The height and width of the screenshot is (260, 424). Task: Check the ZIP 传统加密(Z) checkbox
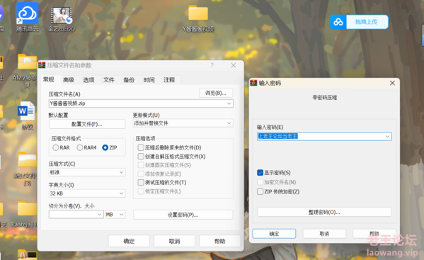click(x=260, y=191)
